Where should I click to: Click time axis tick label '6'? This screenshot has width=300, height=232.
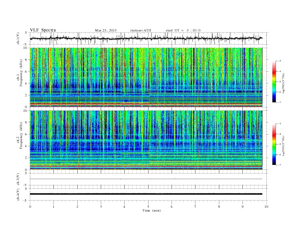point(172,207)
